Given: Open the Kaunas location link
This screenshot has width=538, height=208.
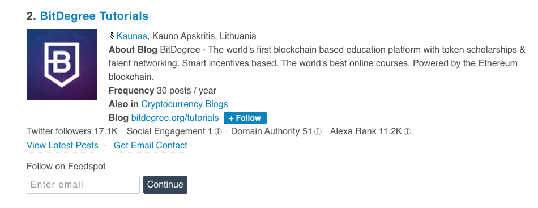Looking at the screenshot, I should [132, 36].
